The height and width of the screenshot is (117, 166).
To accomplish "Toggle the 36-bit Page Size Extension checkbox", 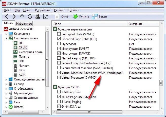I will 59,97.
